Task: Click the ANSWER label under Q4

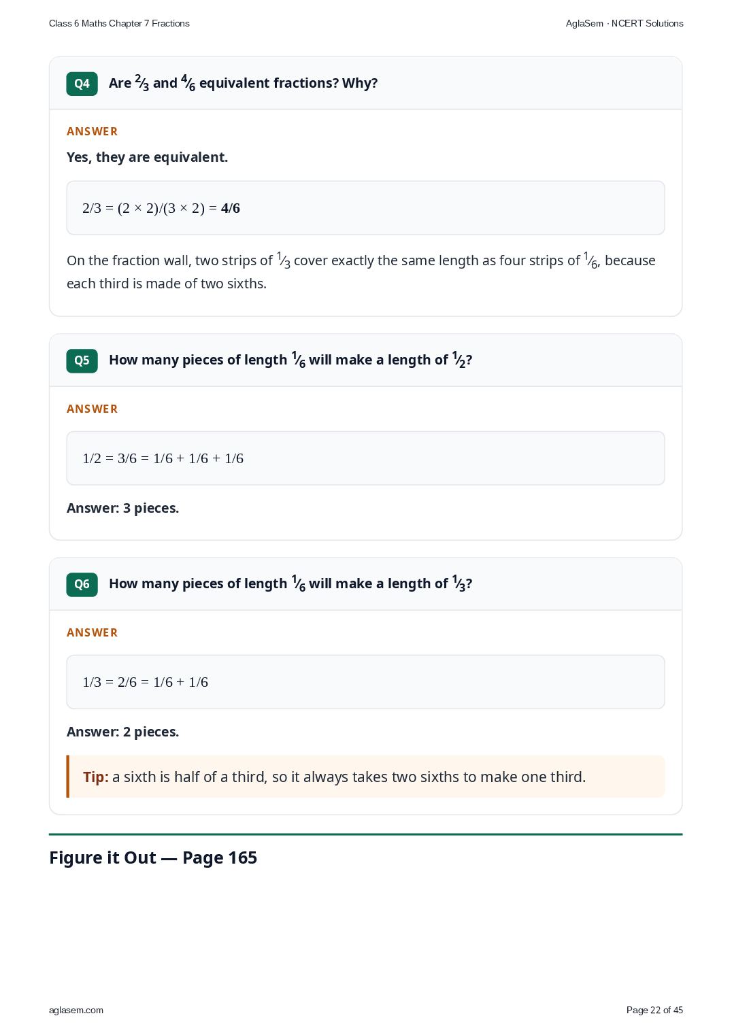Action: click(x=92, y=131)
